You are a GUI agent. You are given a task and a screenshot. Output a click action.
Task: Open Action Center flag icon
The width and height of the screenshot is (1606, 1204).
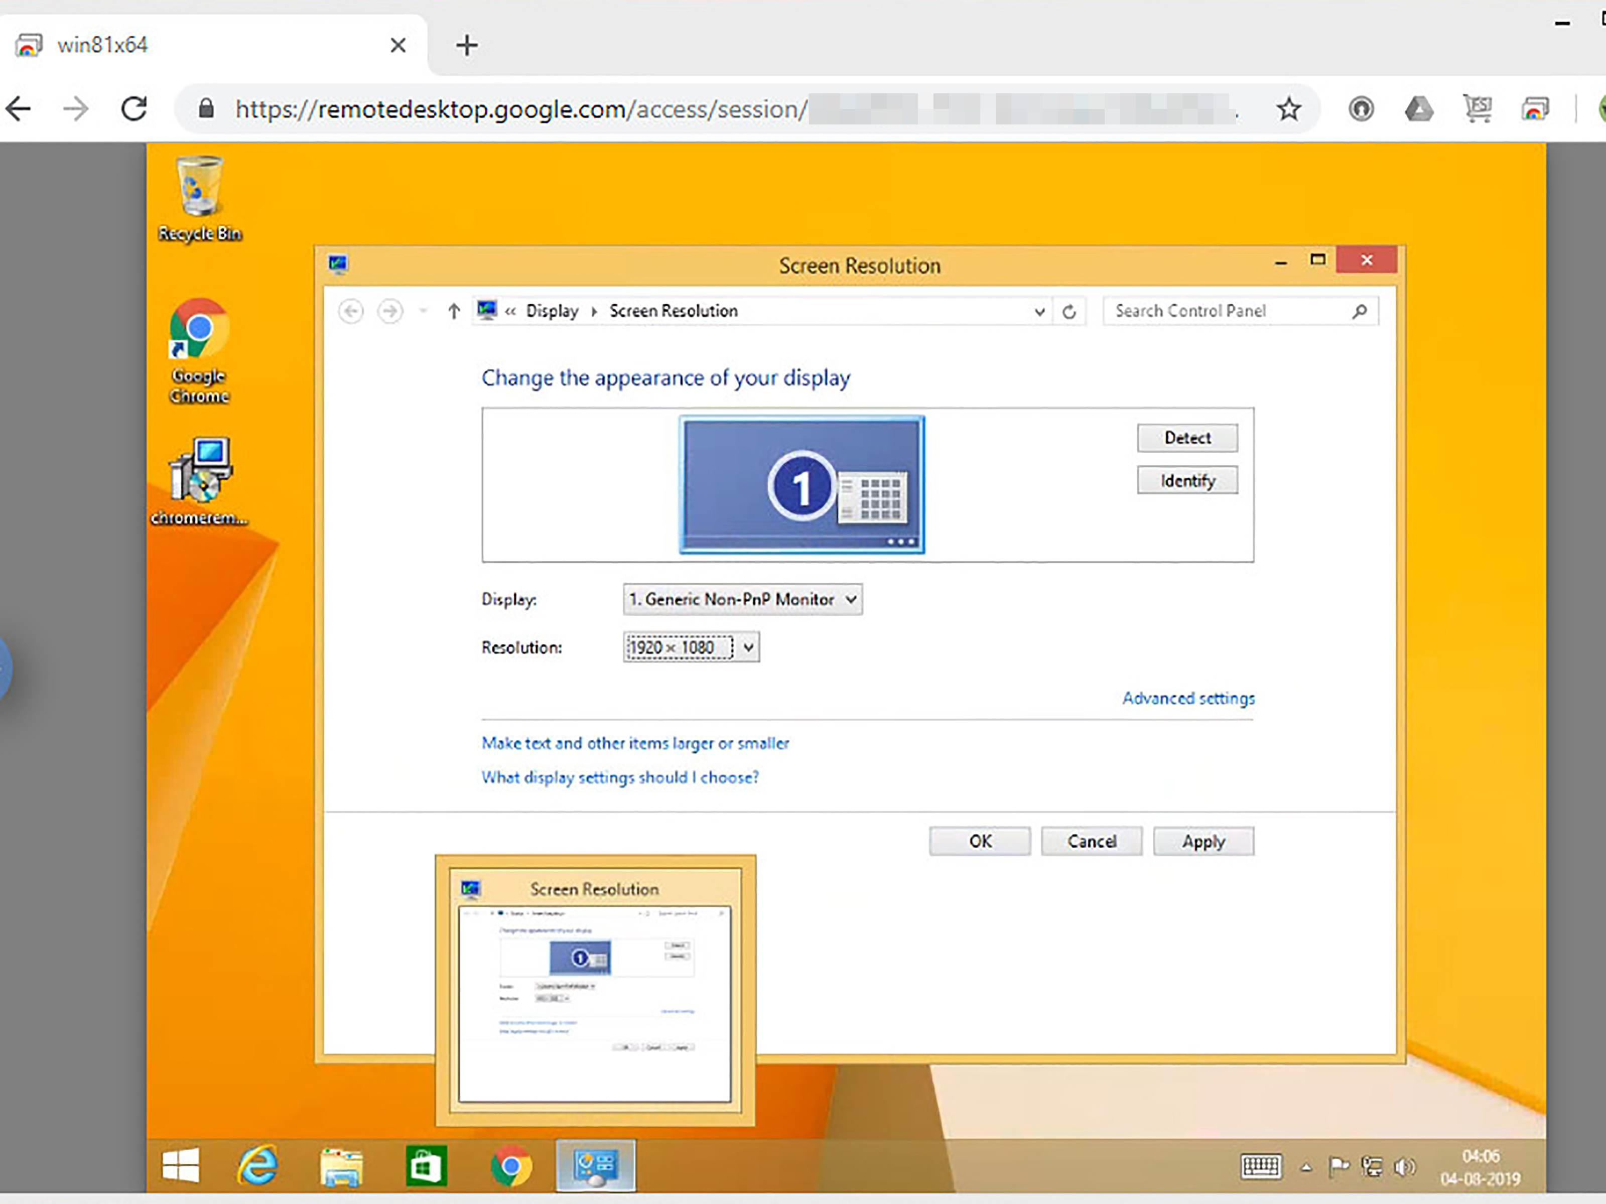[1338, 1167]
